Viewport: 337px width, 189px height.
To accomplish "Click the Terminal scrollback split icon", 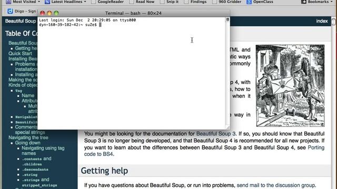I will tap(227, 19).
